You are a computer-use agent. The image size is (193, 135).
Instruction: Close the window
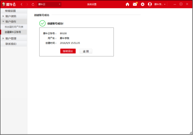187,4
